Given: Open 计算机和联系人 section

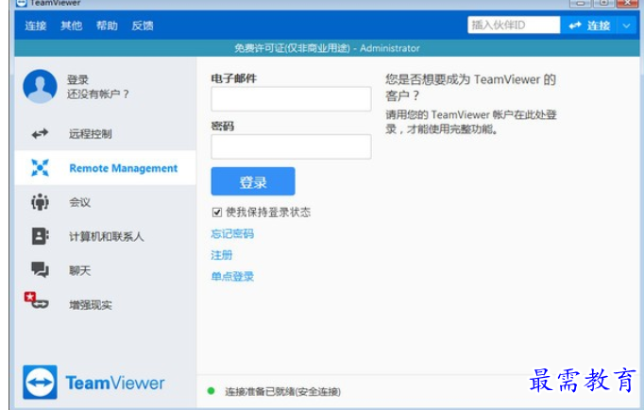Looking at the screenshot, I should pos(105,236).
